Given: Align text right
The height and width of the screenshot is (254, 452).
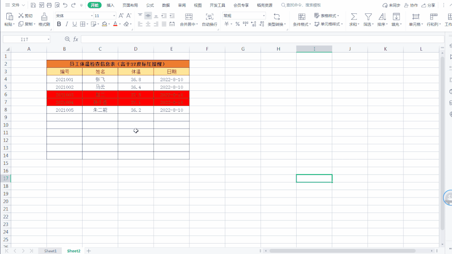Looking at the screenshot, I should pos(156,24).
